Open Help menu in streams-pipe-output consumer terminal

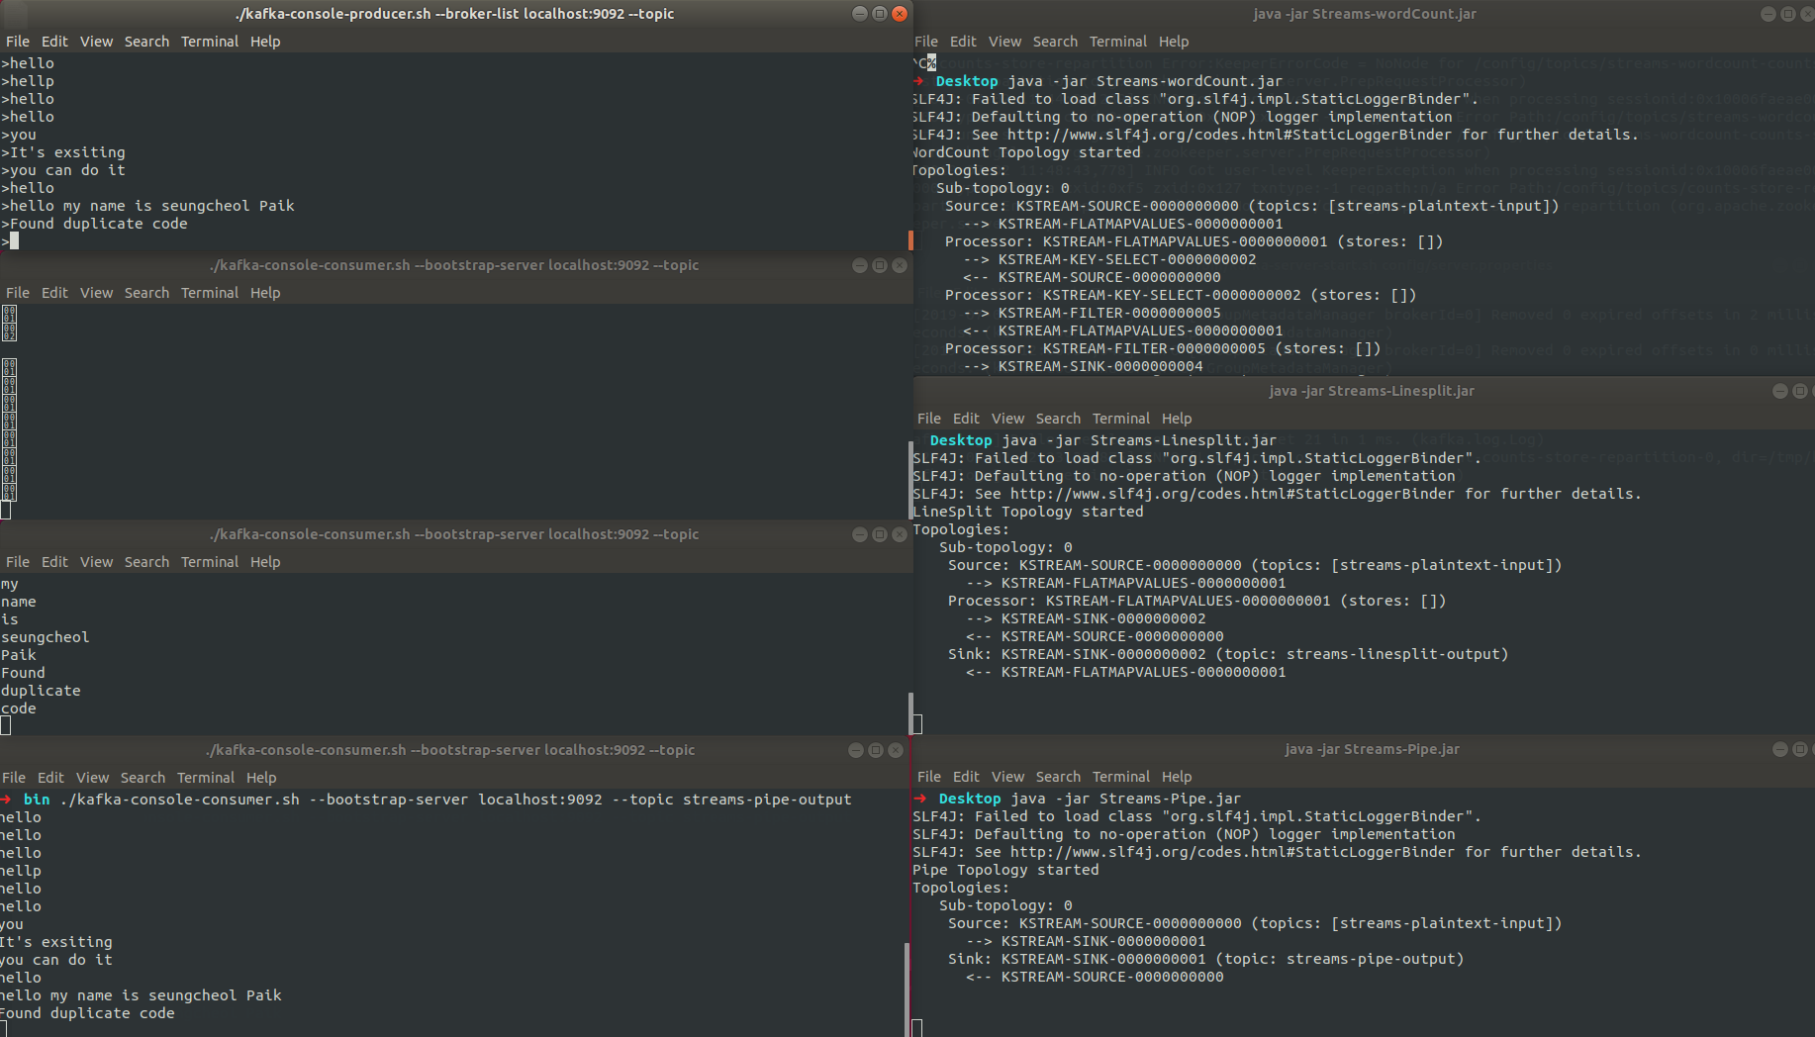261,778
